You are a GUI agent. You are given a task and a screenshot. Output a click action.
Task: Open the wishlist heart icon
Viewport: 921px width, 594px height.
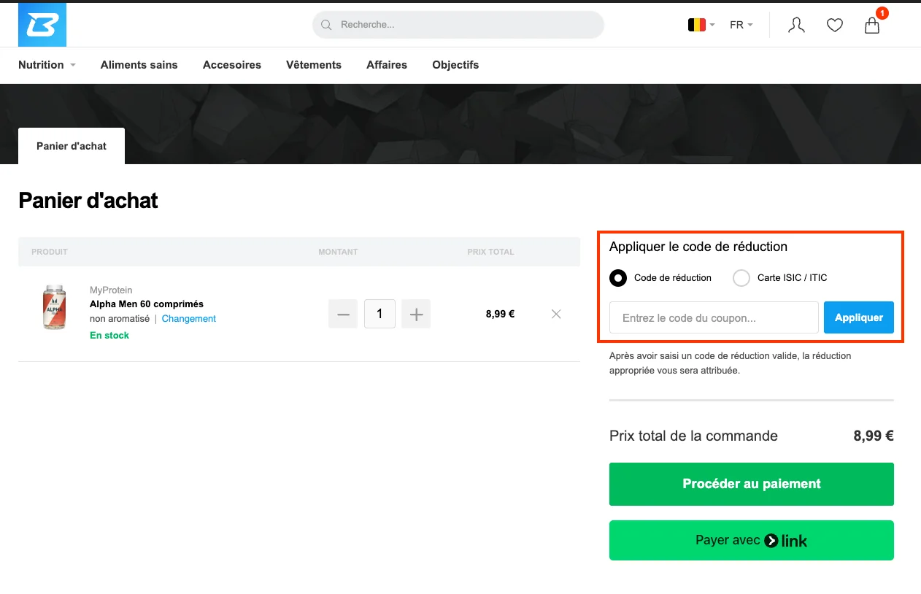click(834, 26)
